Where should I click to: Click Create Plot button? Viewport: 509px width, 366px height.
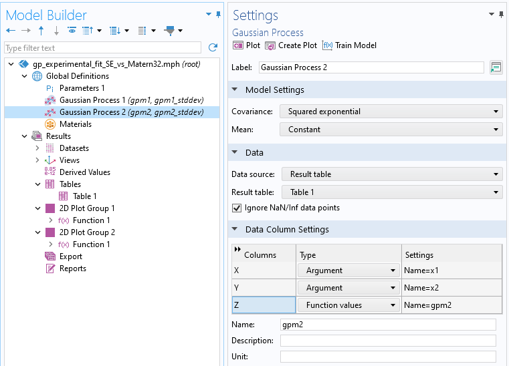pyautogui.click(x=291, y=45)
